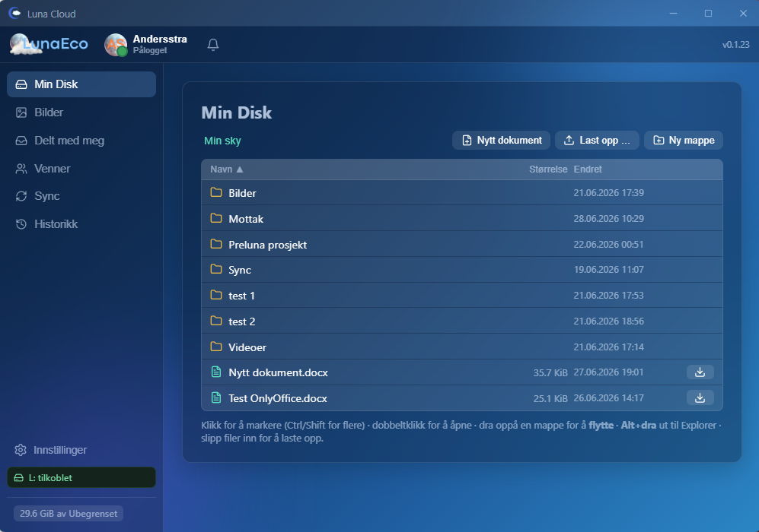Viewport: 759px width, 532px height.
Task: Download Nytt dokument.docx using its download icon
Action: [700, 372]
